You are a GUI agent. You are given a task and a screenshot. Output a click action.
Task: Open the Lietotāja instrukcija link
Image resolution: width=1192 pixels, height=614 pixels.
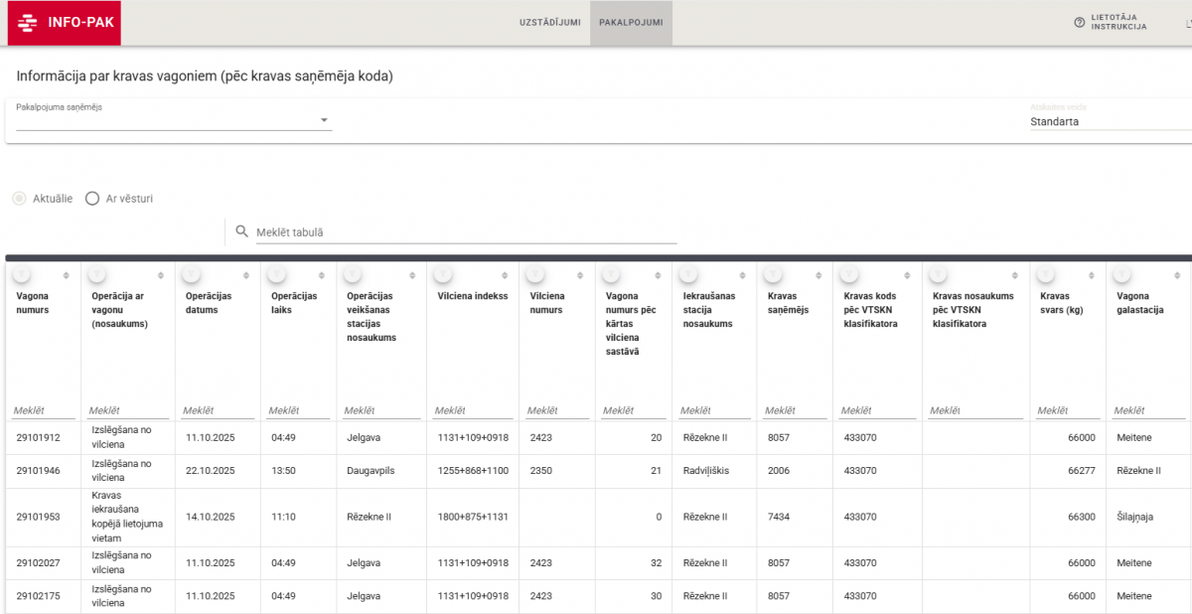point(1118,22)
